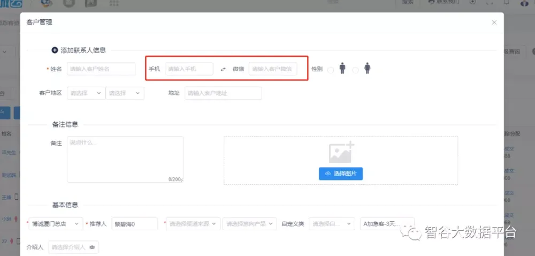535x256 pixels.
Task: Click the female figure icon
Action: [x=367, y=69]
